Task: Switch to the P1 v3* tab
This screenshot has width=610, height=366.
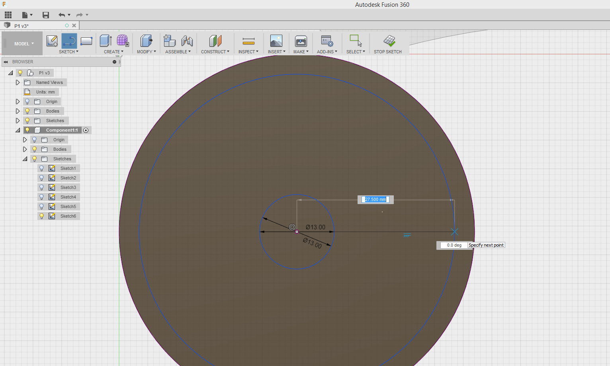Action: pyautogui.click(x=22, y=26)
